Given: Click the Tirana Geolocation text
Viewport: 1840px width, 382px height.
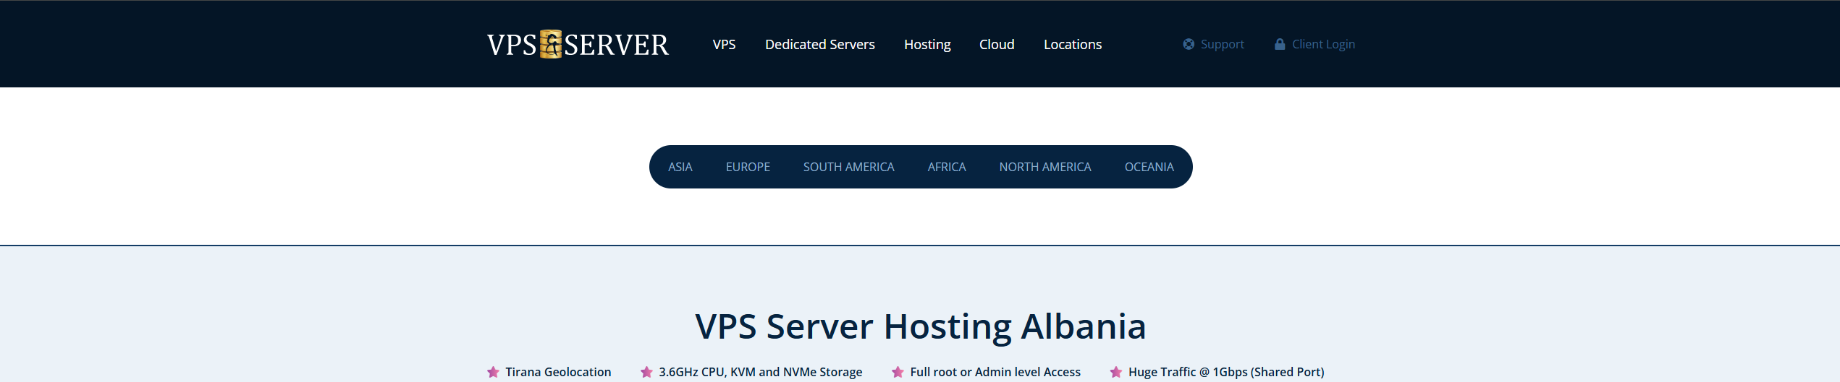Looking at the screenshot, I should click(558, 372).
